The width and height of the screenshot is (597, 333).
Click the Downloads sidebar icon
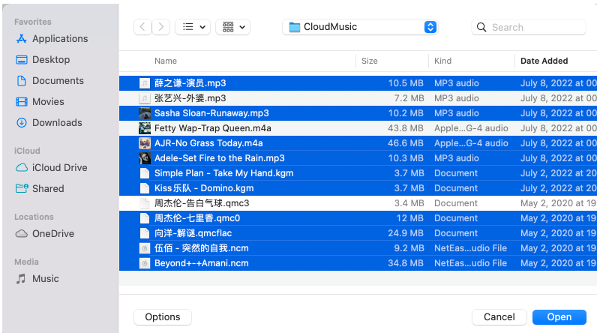pos(22,122)
